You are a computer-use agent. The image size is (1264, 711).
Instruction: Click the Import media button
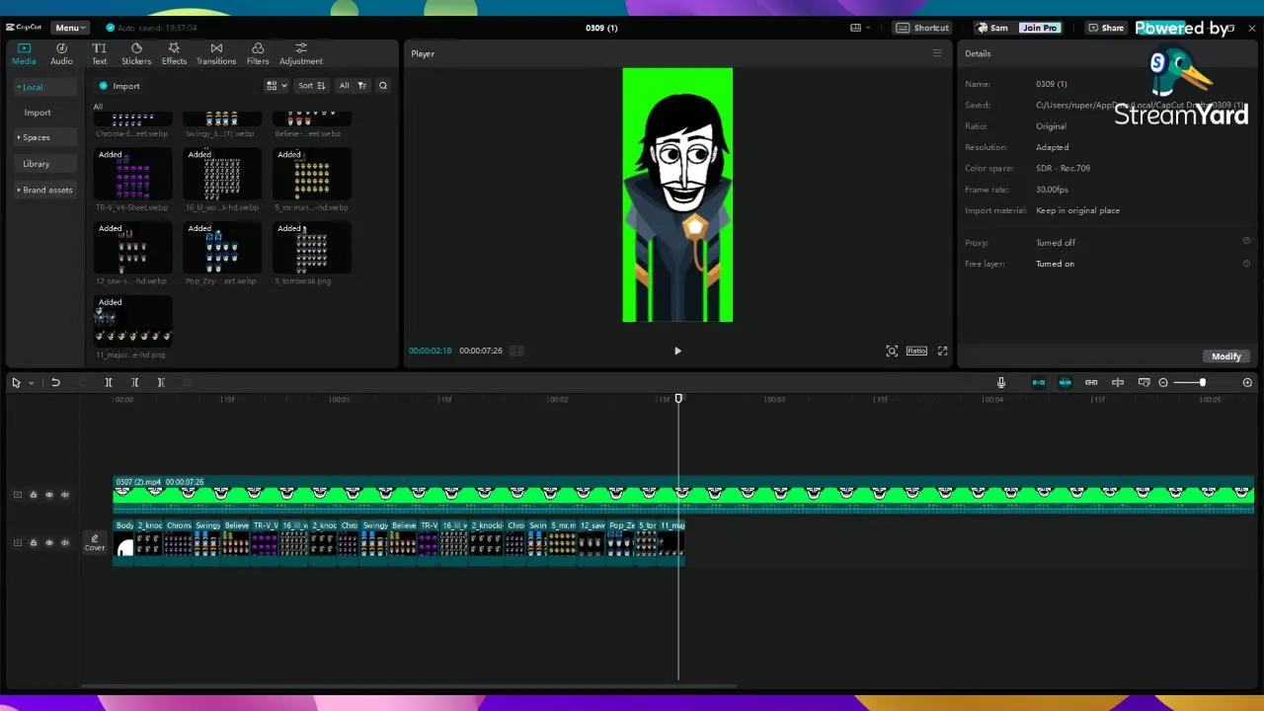(x=119, y=86)
